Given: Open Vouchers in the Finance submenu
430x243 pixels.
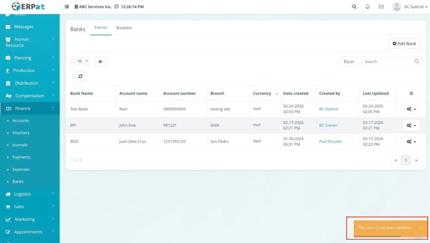Looking at the screenshot, I should tap(21, 133).
